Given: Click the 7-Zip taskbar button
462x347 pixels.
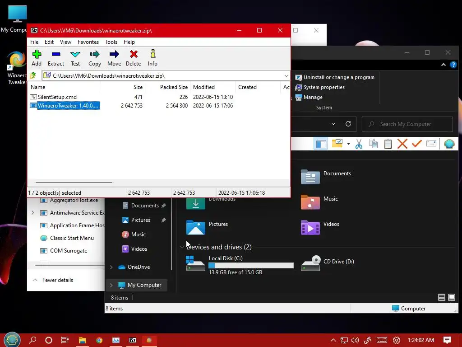Looking at the screenshot, I should click(133, 340).
